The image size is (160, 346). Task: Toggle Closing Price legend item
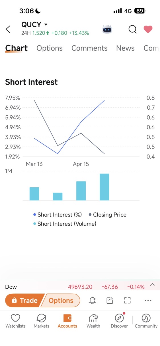click(108, 215)
